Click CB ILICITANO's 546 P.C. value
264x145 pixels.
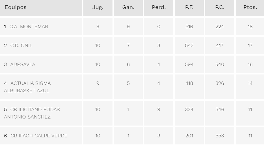coord(220,109)
